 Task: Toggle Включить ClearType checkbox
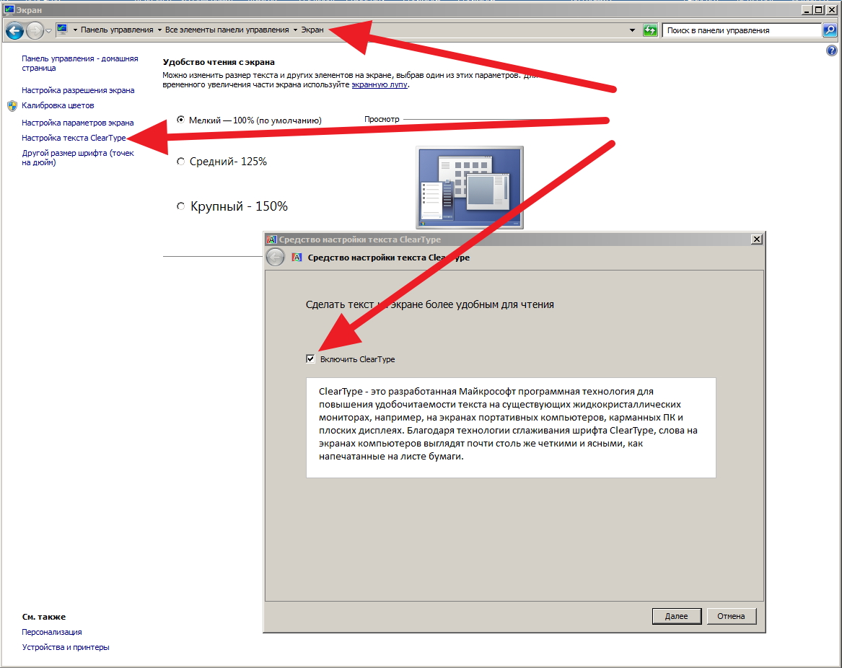tap(310, 359)
